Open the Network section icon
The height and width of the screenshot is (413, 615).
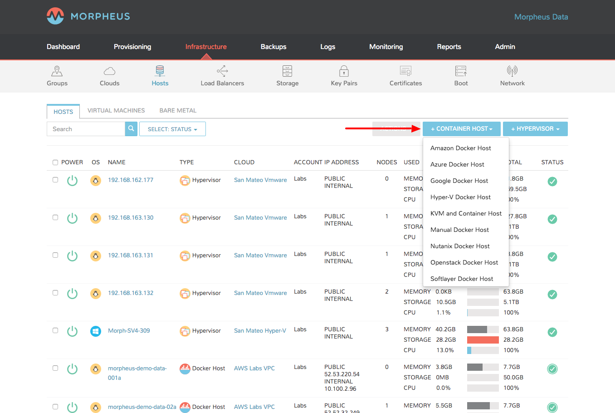coord(512,71)
